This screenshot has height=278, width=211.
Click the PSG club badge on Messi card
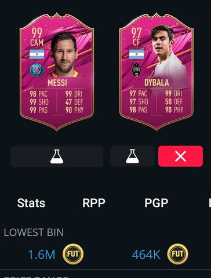click(37, 70)
